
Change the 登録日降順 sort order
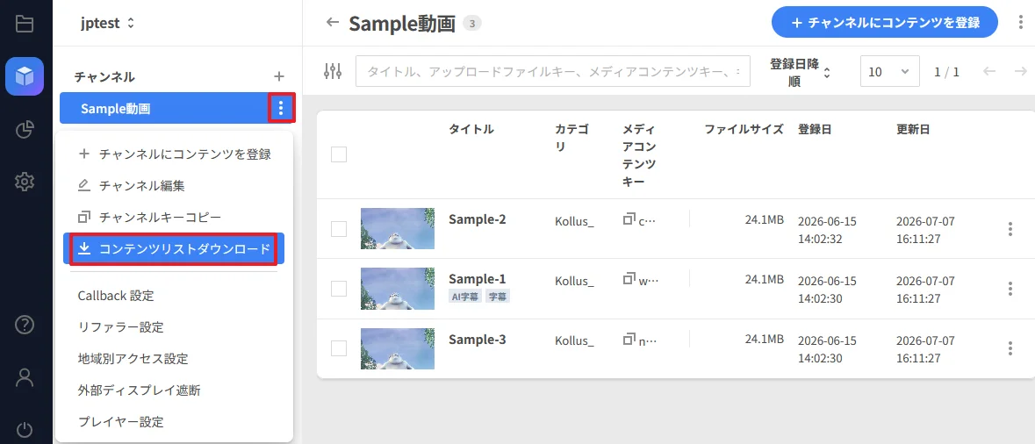800,73
